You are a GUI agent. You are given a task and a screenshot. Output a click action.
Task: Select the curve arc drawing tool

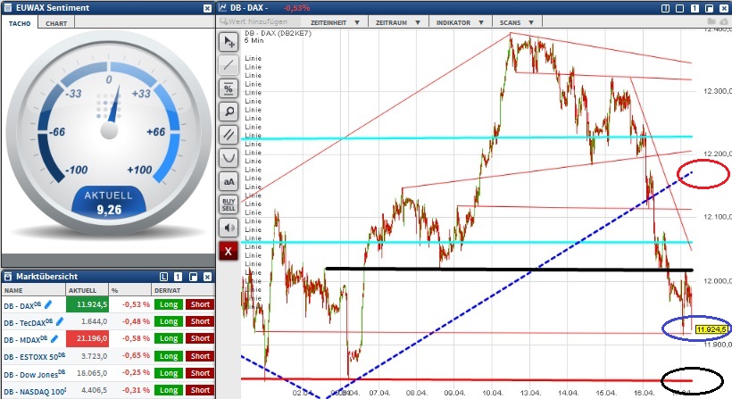click(x=229, y=158)
